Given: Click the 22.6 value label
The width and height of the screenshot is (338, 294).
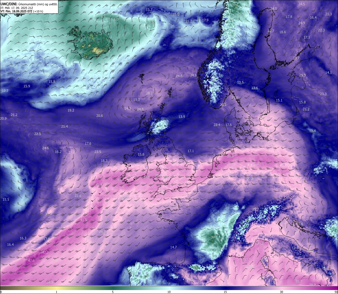Looking at the screenshot, I should click(x=78, y=196).
